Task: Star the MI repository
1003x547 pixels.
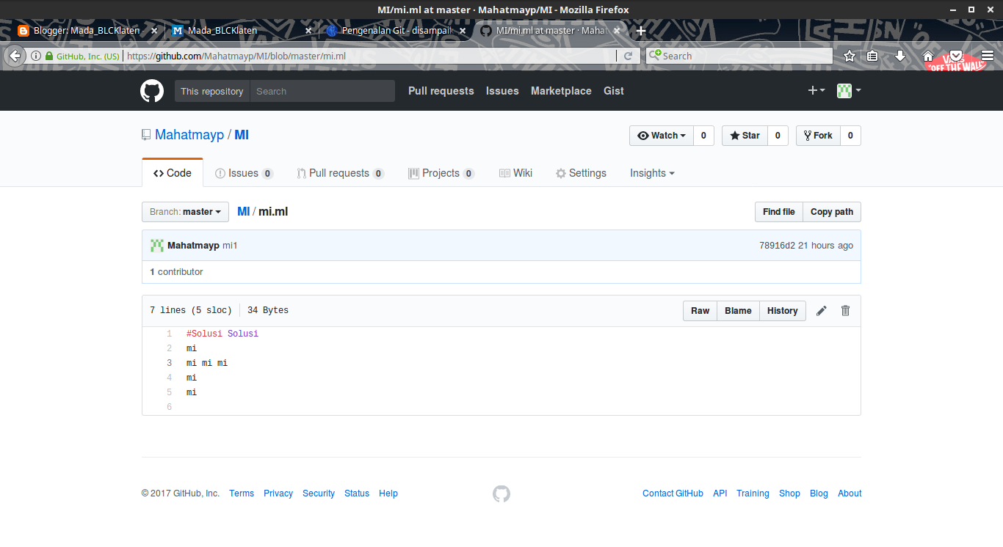Action: point(745,136)
